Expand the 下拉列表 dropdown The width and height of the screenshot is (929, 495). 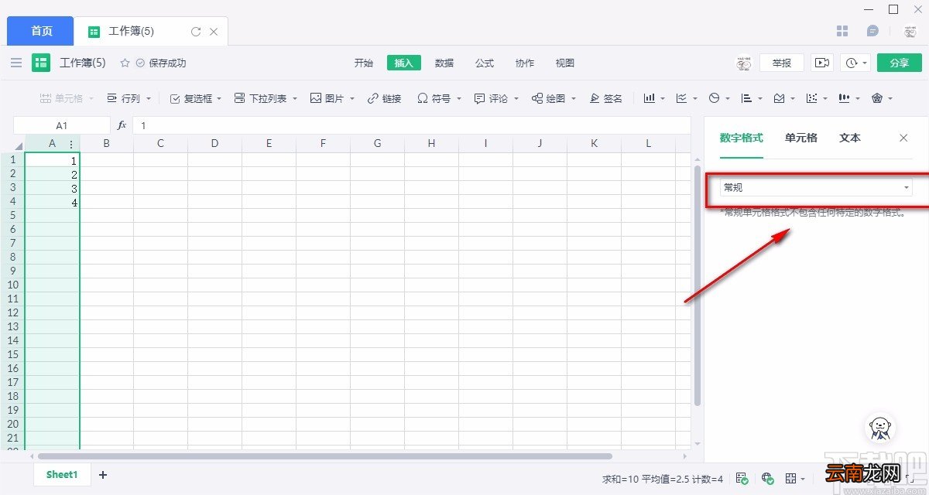(x=294, y=98)
